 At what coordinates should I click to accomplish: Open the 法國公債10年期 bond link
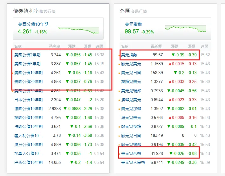coord(28,126)
